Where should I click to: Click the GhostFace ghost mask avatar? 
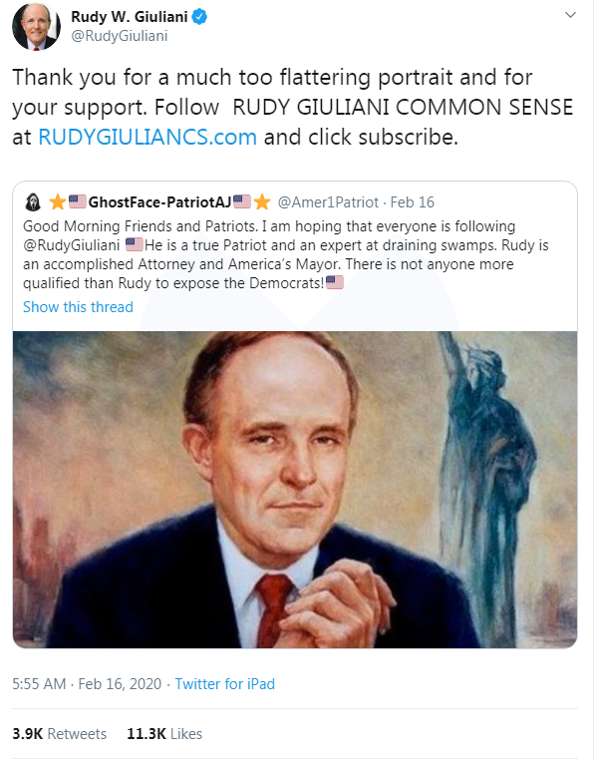[x=32, y=201]
